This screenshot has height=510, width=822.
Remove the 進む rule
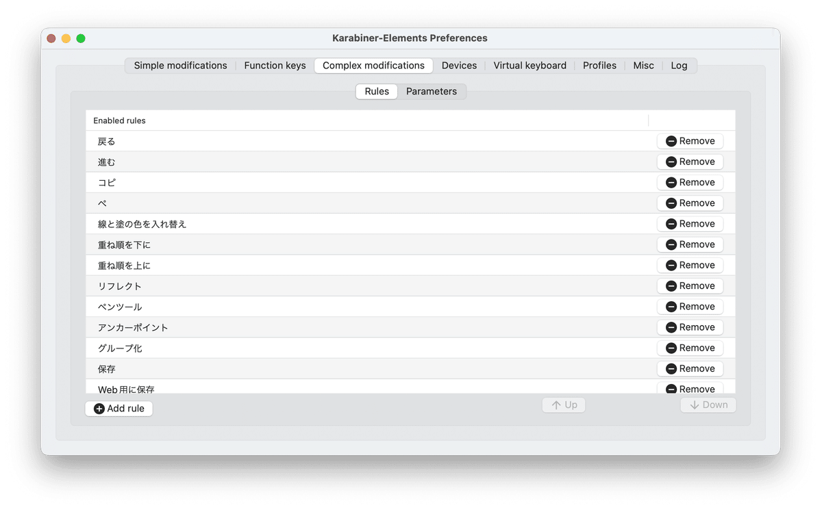(690, 162)
